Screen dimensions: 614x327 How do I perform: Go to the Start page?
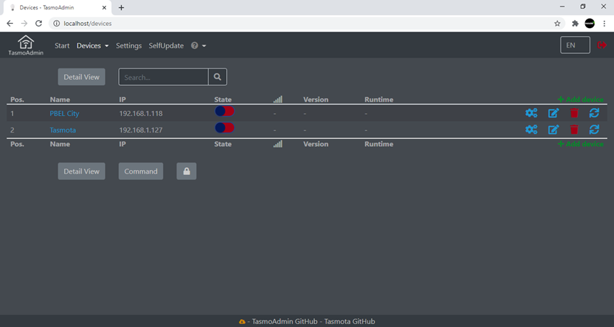(62, 46)
